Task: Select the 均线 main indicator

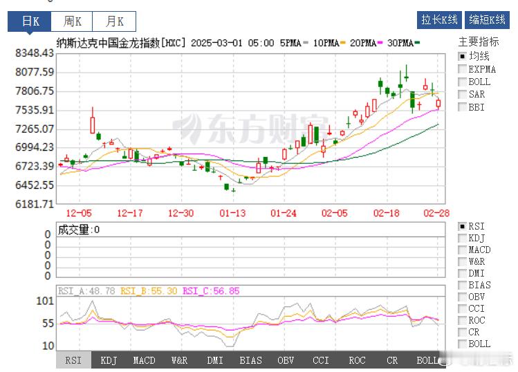Action: tap(462, 56)
